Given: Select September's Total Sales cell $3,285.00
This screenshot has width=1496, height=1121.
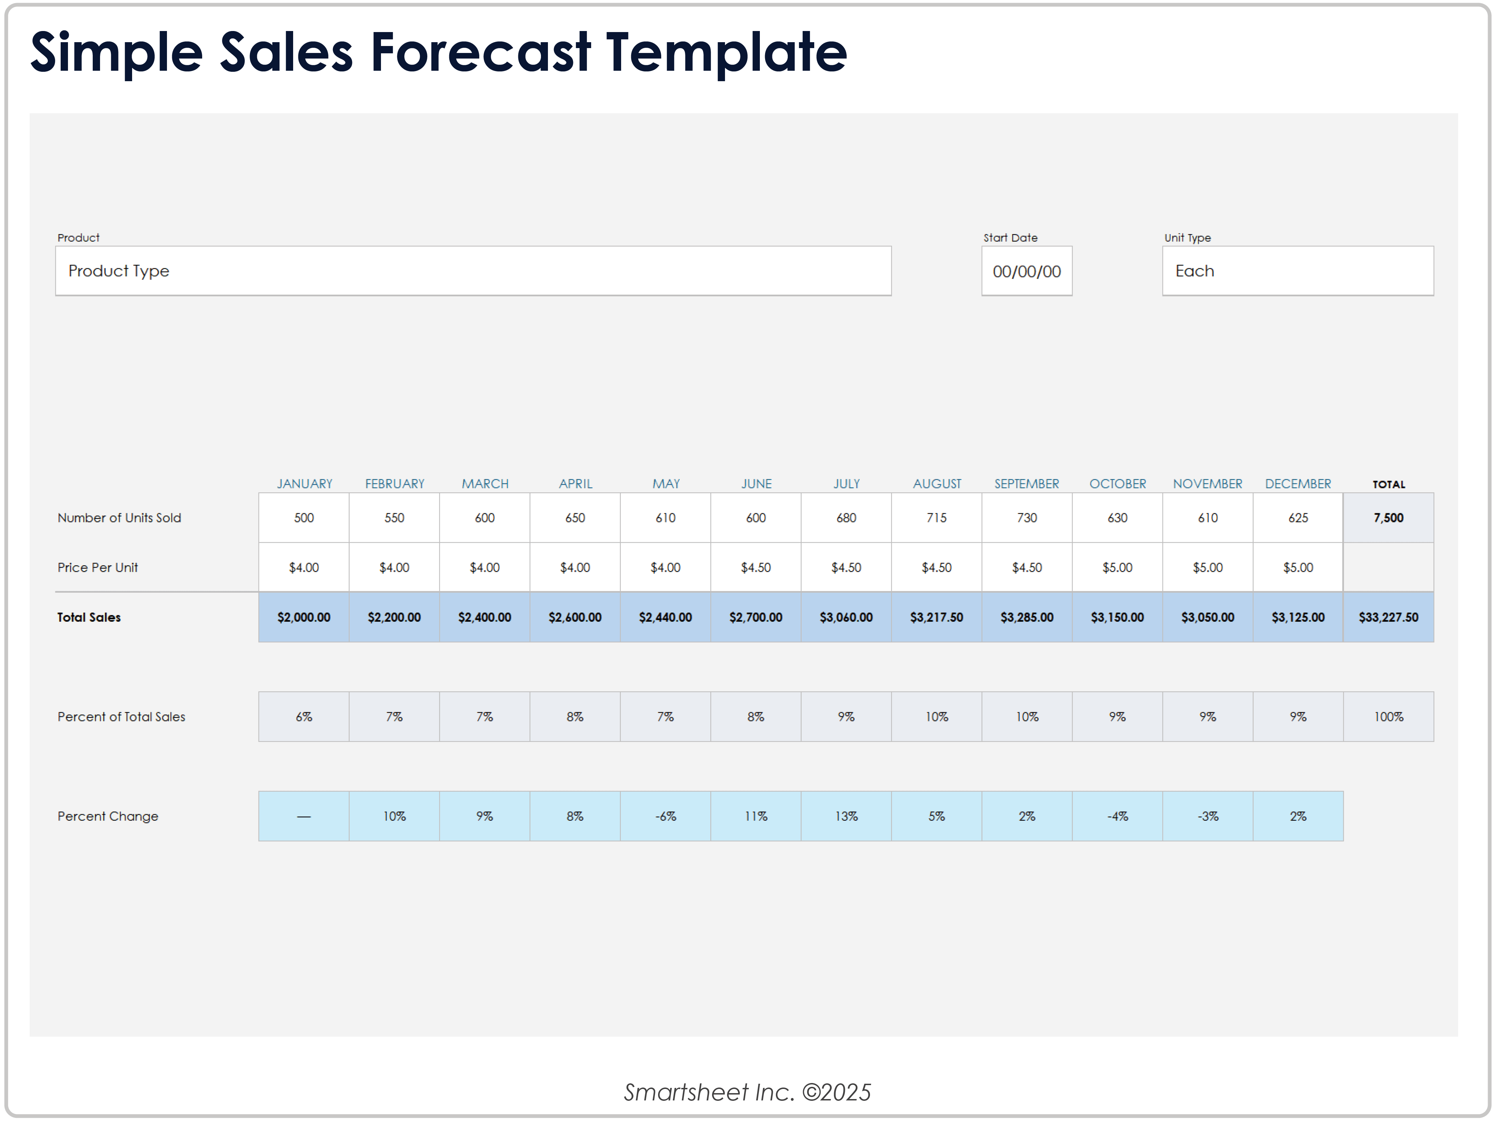Looking at the screenshot, I should click(x=1026, y=617).
